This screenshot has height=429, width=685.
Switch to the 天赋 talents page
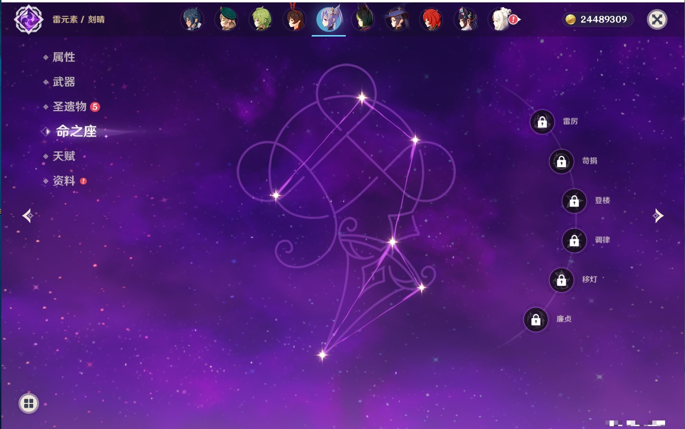point(64,156)
